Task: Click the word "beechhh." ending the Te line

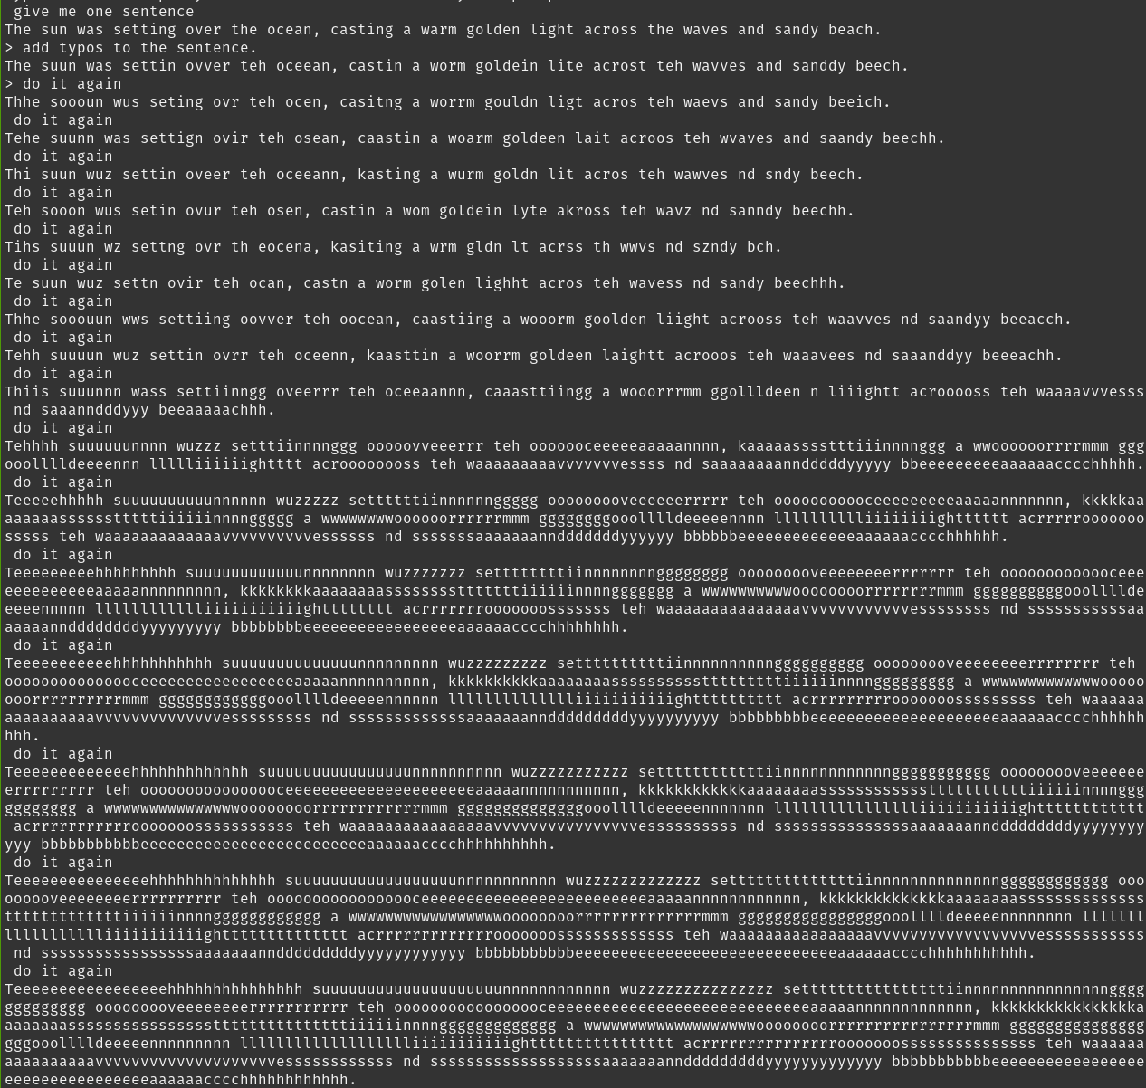Action: [810, 283]
